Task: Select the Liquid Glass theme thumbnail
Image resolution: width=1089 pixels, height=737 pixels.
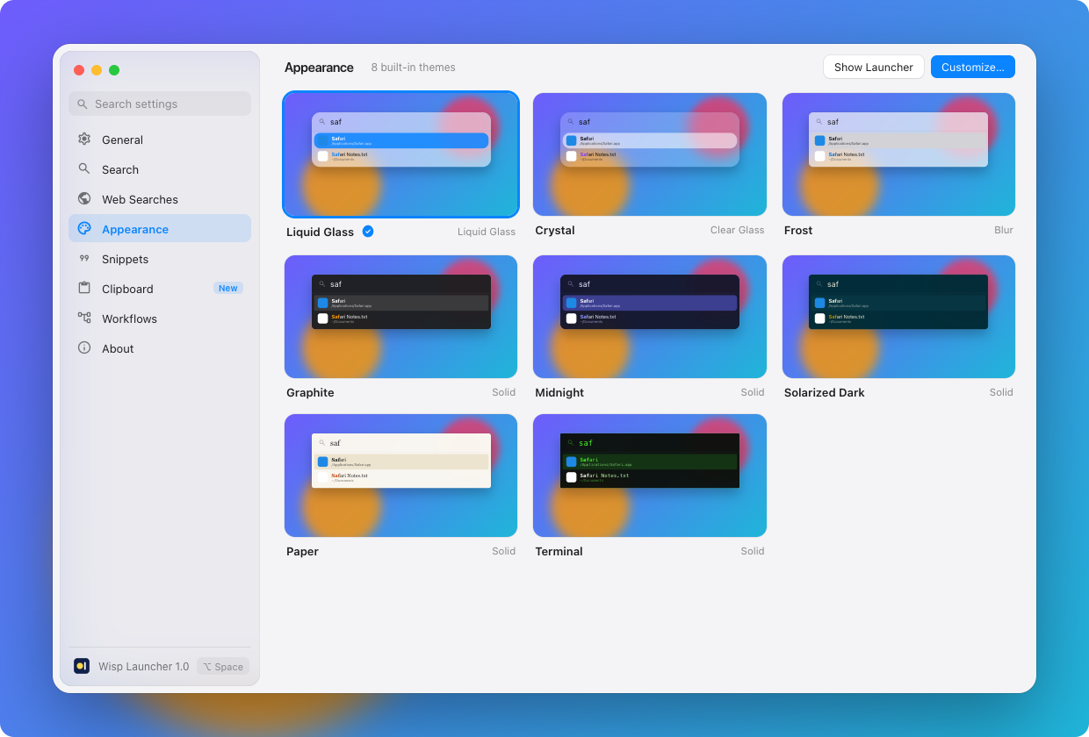Action: (x=400, y=154)
